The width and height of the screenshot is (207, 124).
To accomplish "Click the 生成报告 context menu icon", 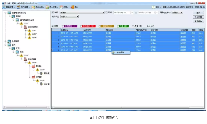I will [x=114, y=53].
